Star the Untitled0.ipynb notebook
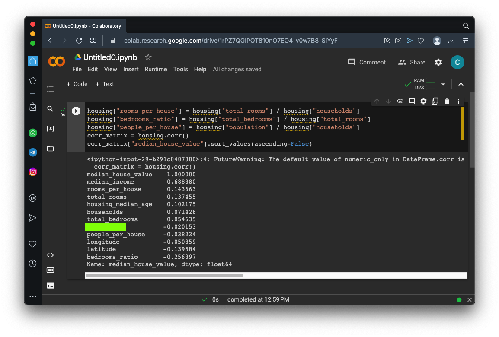499x337 pixels. click(148, 57)
